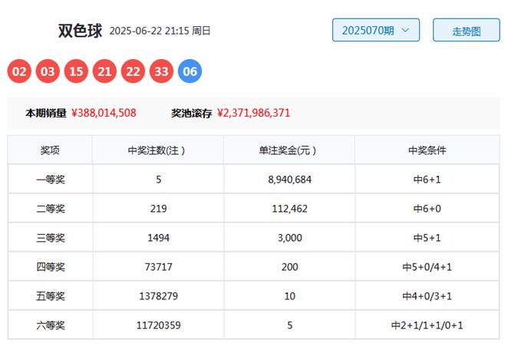Click the 单注奖金(元) column header
This screenshot has height=347, width=508.
[288, 150]
